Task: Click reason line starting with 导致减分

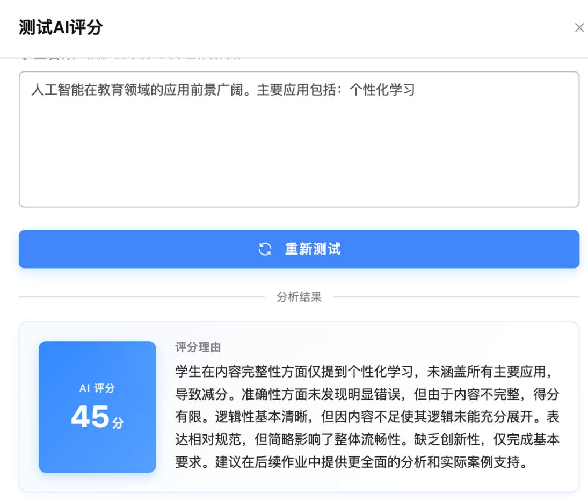Action: coord(367,395)
